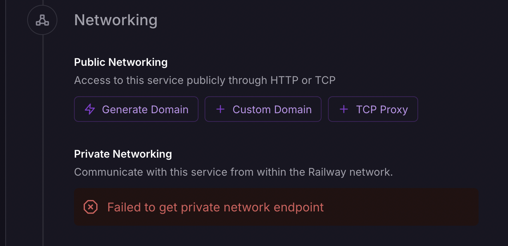Click the lightning bolt icon for Generate Domain
508x246 pixels.
[90, 109]
